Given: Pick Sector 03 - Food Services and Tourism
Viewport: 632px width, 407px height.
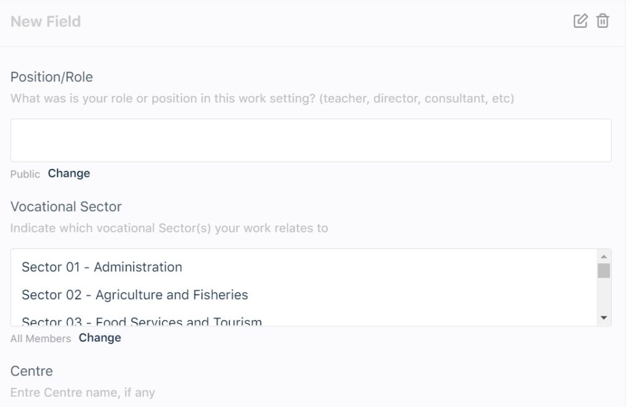Looking at the screenshot, I should coord(142,321).
